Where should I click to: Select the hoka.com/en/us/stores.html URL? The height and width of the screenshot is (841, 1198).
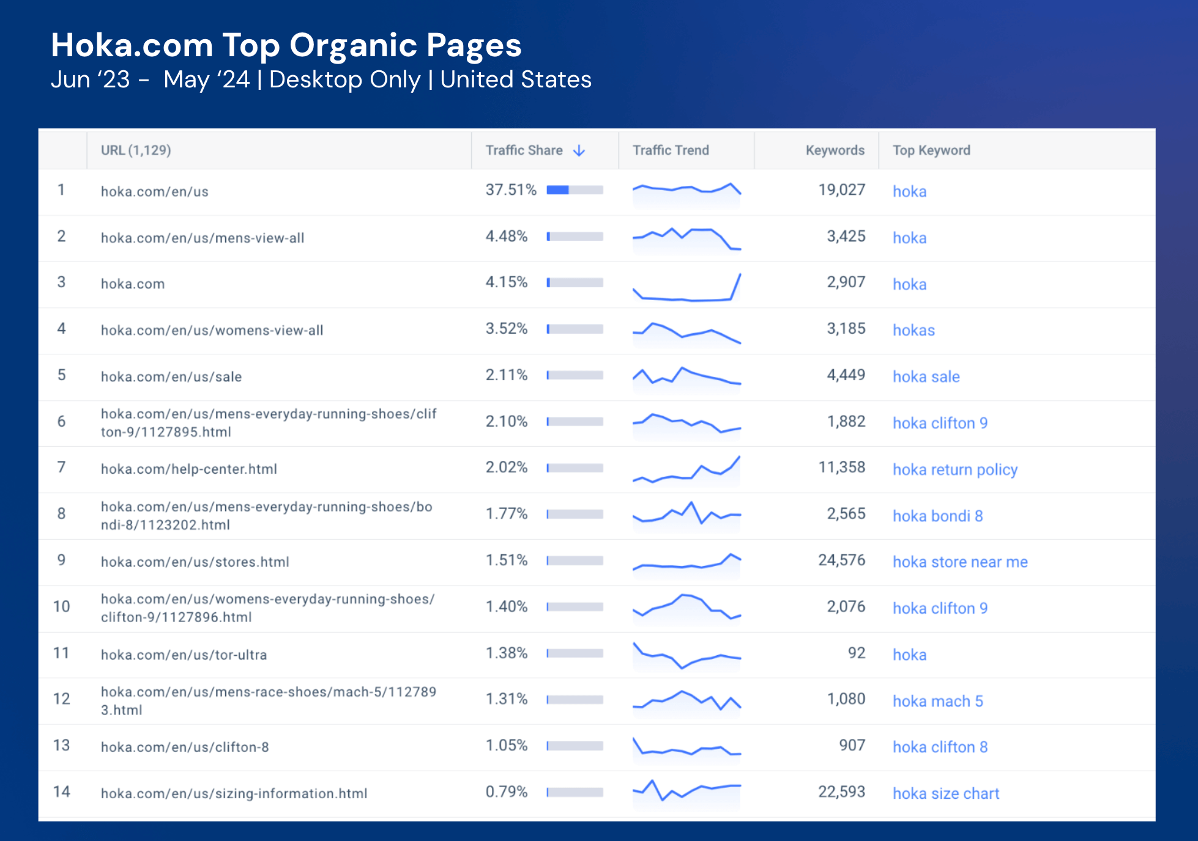click(x=195, y=562)
